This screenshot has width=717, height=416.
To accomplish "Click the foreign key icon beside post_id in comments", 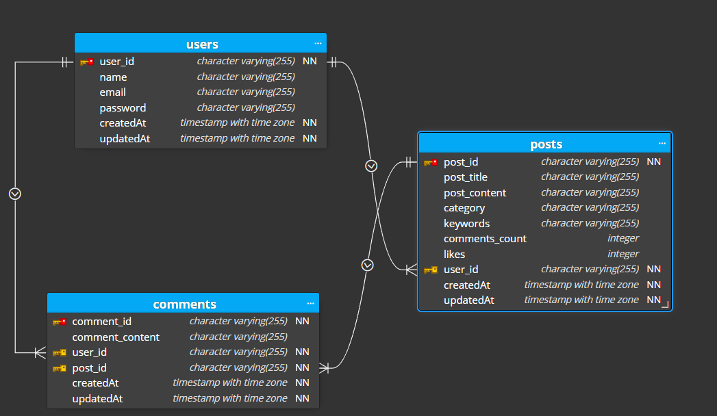I will (x=60, y=367).
